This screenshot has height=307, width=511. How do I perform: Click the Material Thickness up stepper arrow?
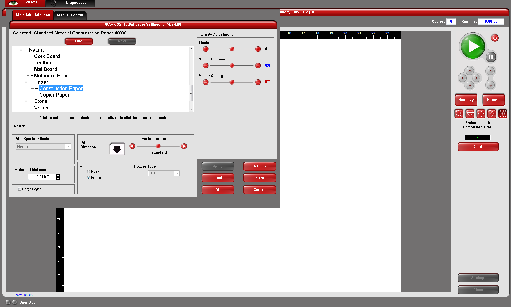(x=58, y=175)
